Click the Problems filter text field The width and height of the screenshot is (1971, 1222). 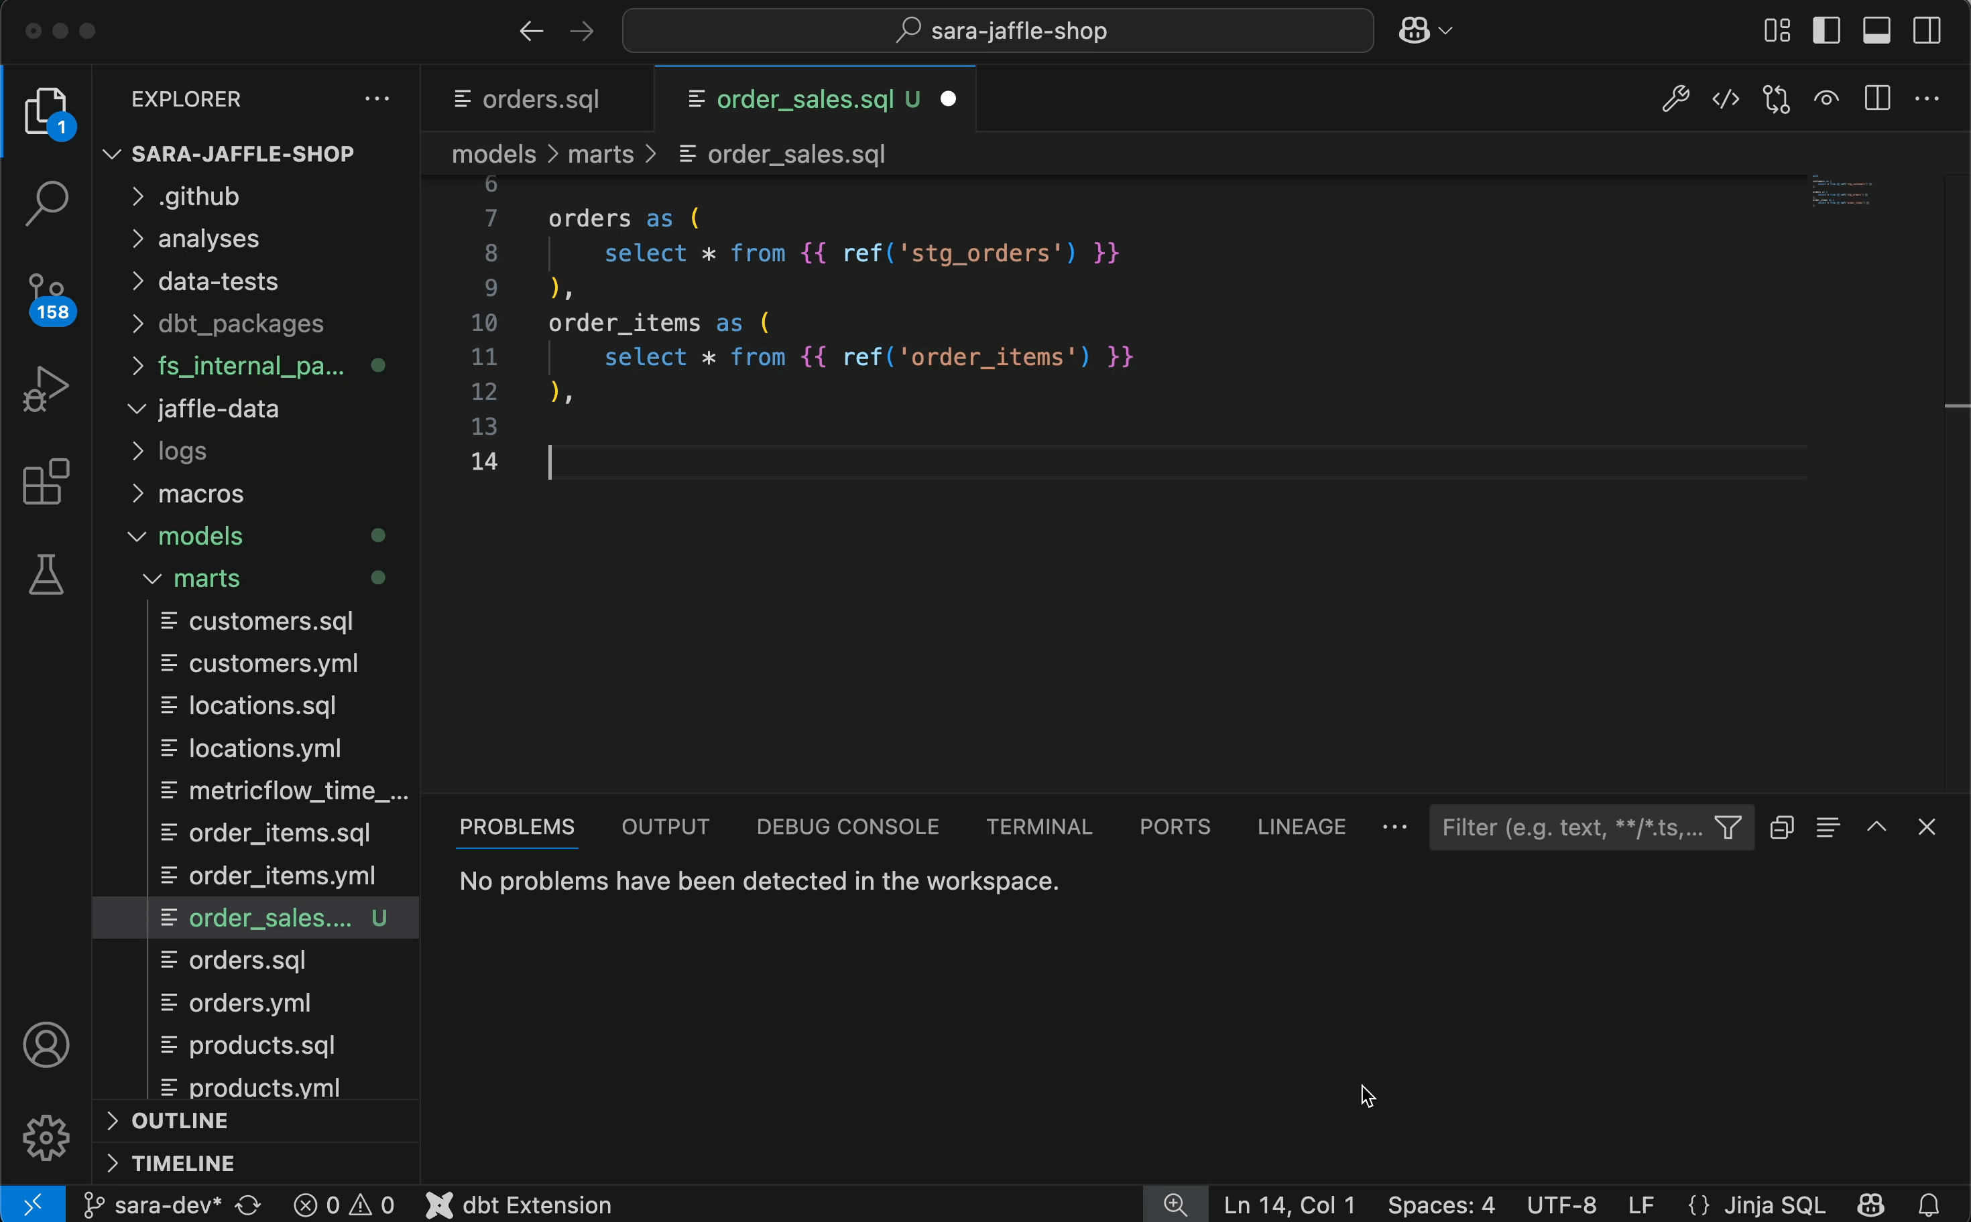(x=1569, y=827)
